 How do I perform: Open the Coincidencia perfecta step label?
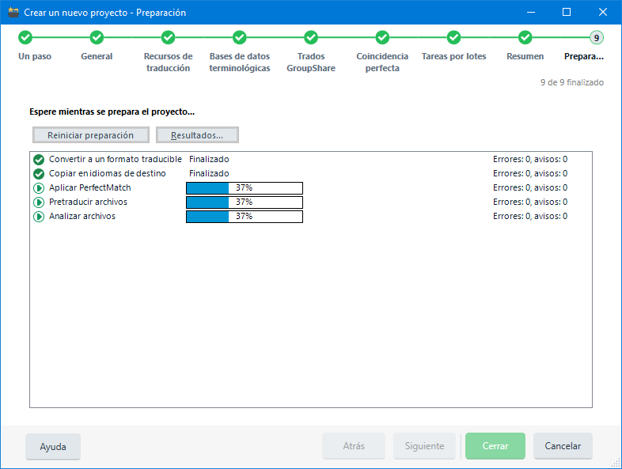(x=382, y=62)
